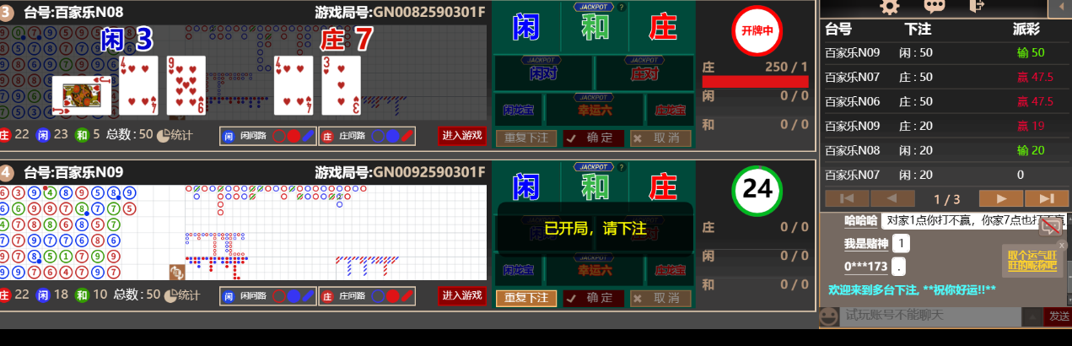The height and width of the screenshot is (346, 1072).
Task: Click jackpot help question mark for N09
Action: tap(622, 167)
